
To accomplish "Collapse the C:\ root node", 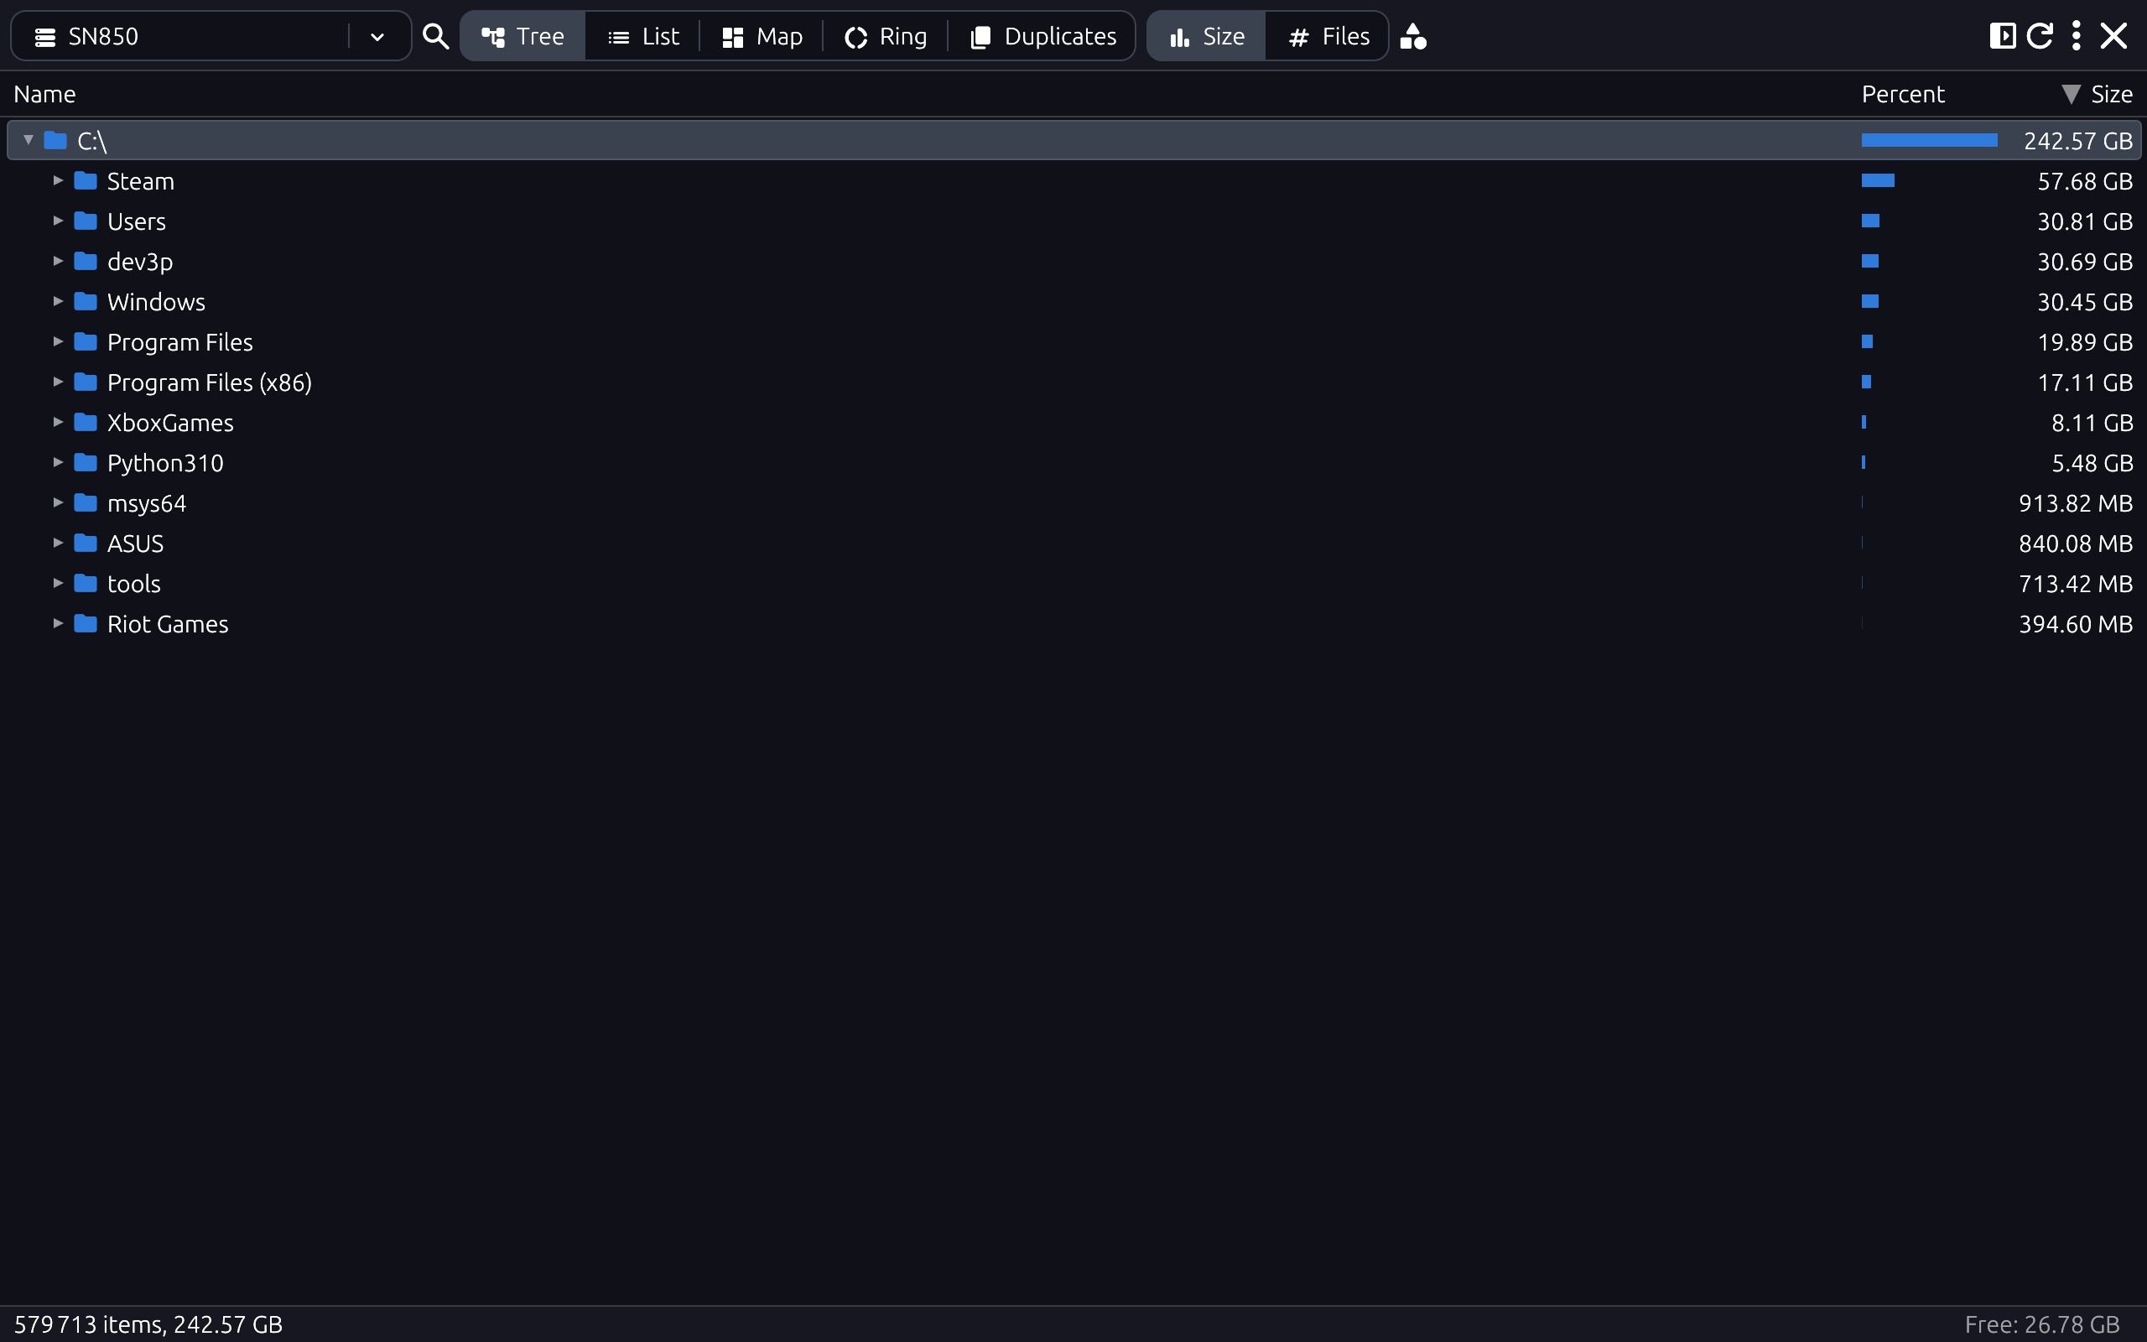I will [x=29, y=140].
